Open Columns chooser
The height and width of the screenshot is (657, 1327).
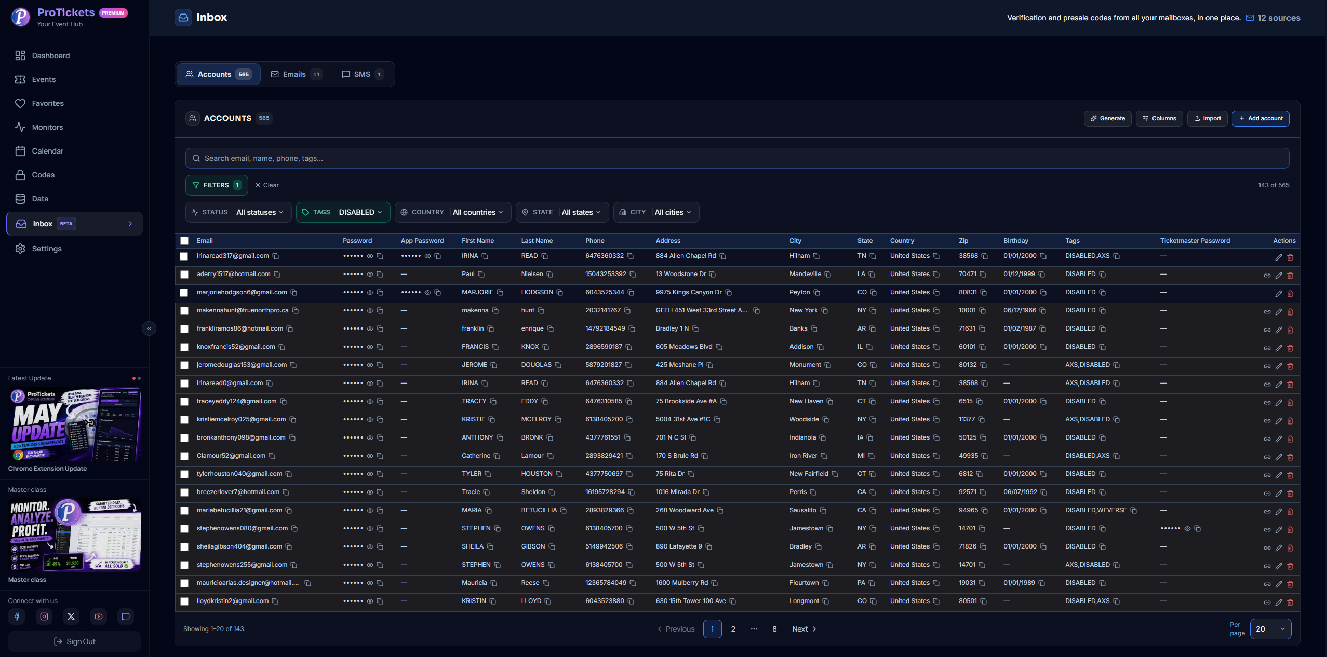point(1159,118)
